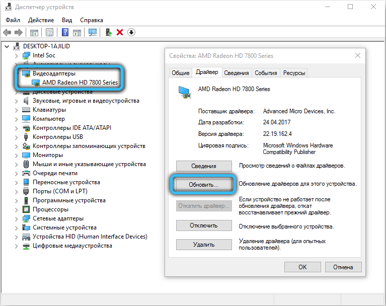This screenshot has width=386, height=306.
Task: Switch to the Ресурсы tab
Action: 294,73
